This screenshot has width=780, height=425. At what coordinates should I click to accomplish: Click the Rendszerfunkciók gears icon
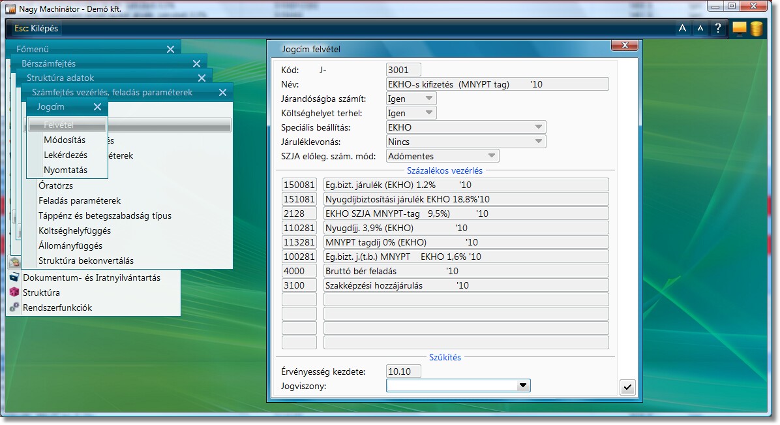click(14, 307)
